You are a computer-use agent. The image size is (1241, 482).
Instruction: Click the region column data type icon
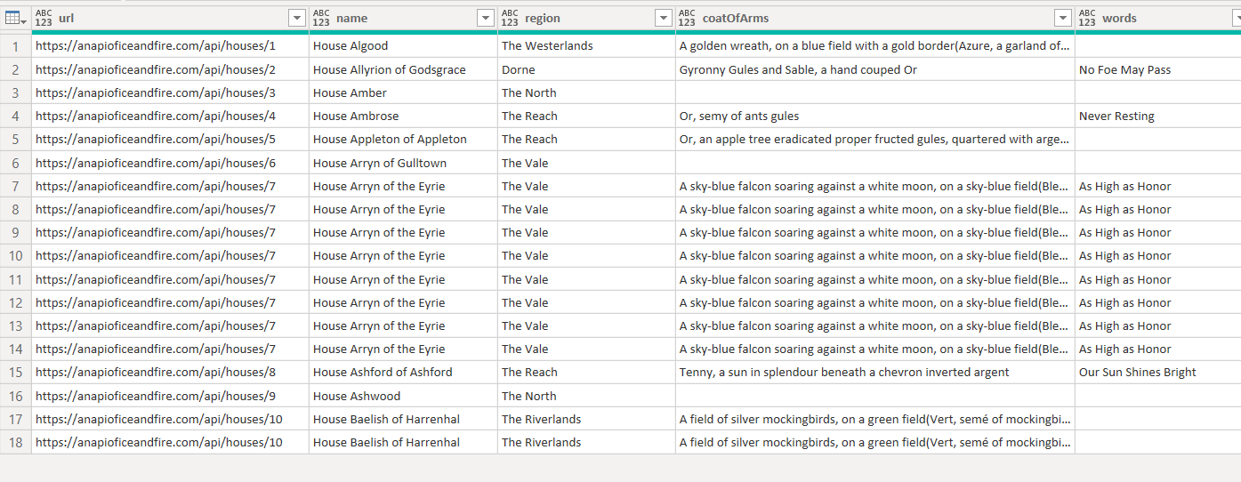(x=511, y=18)
